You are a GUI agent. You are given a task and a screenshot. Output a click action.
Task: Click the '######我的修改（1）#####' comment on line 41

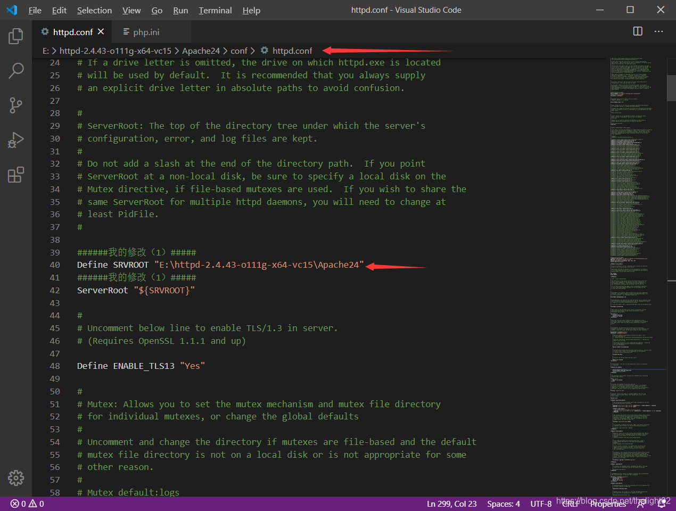tap(137, 278)
